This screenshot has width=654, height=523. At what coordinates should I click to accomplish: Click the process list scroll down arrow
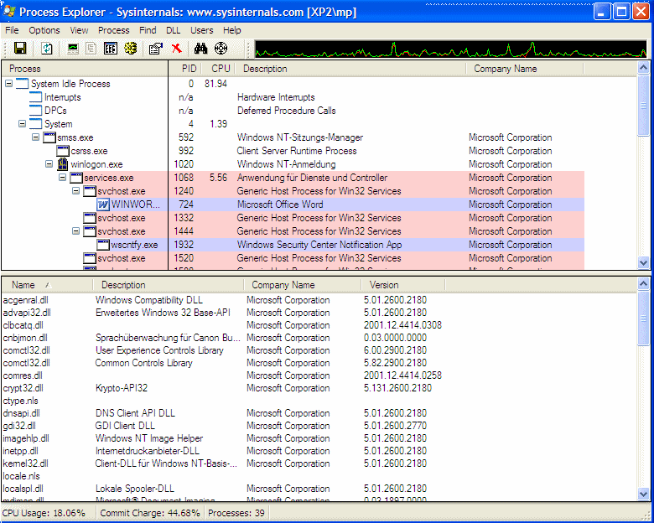tap(643, 262)
